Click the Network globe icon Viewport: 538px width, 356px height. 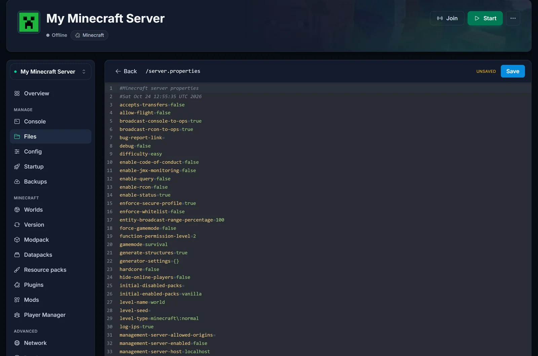17,343
